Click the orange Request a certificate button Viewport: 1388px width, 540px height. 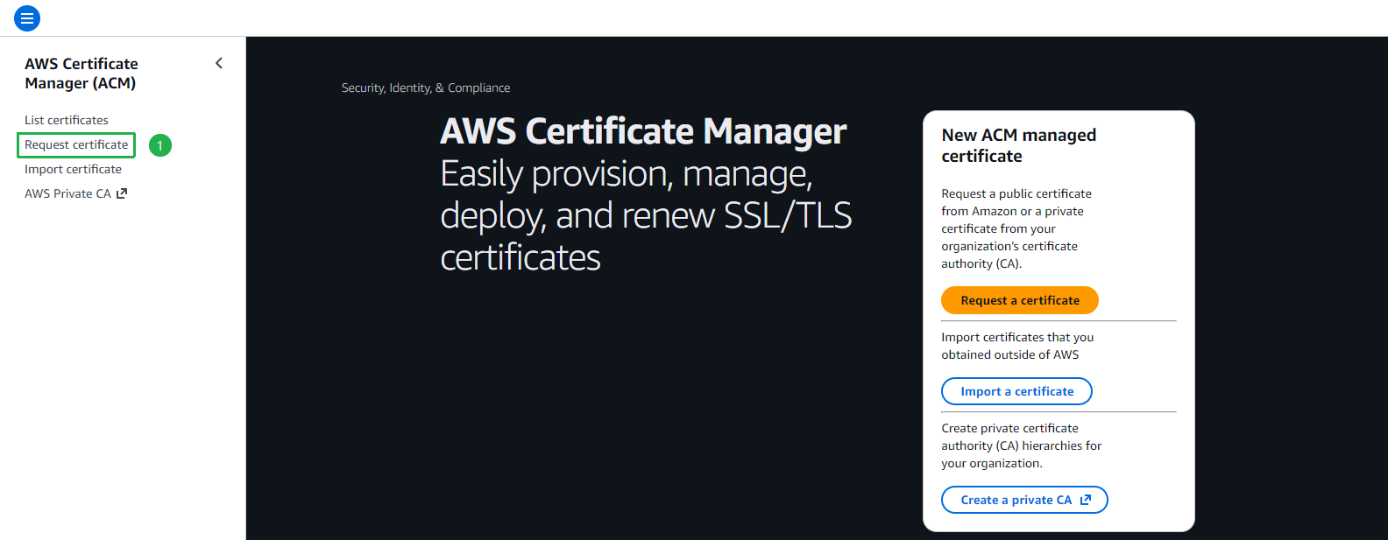[x=1020, y=300]
